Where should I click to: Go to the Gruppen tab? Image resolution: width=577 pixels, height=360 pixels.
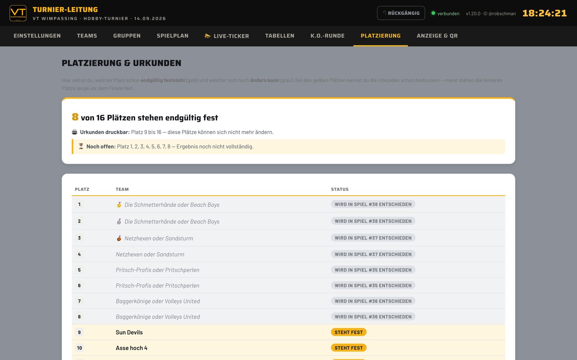(x=127, y=36)
